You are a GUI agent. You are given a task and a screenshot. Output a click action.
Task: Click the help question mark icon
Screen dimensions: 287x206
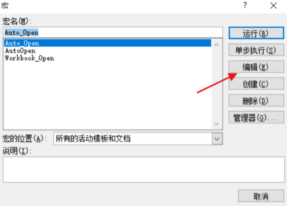click(x=245, y=5)
